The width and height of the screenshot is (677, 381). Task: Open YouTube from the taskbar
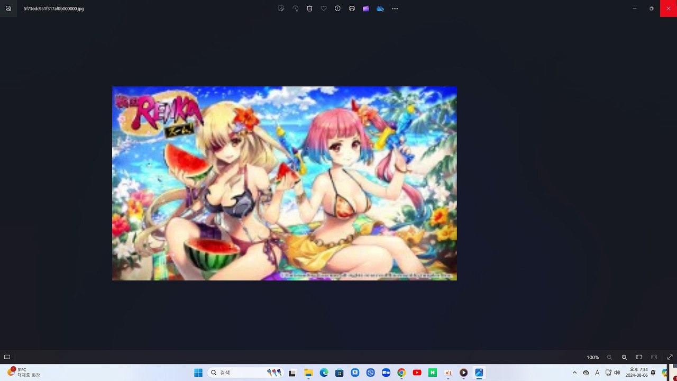[417, 373]
